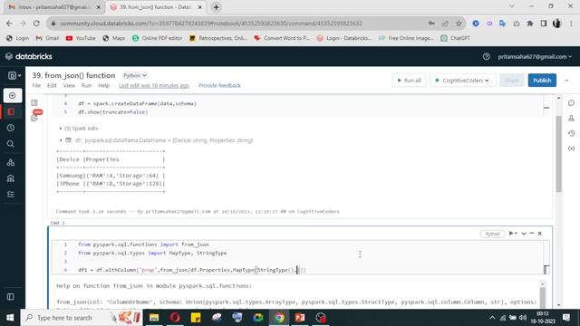Open the Recents clock icon in sidebar

pyautogui.click(x=11, y=128)
